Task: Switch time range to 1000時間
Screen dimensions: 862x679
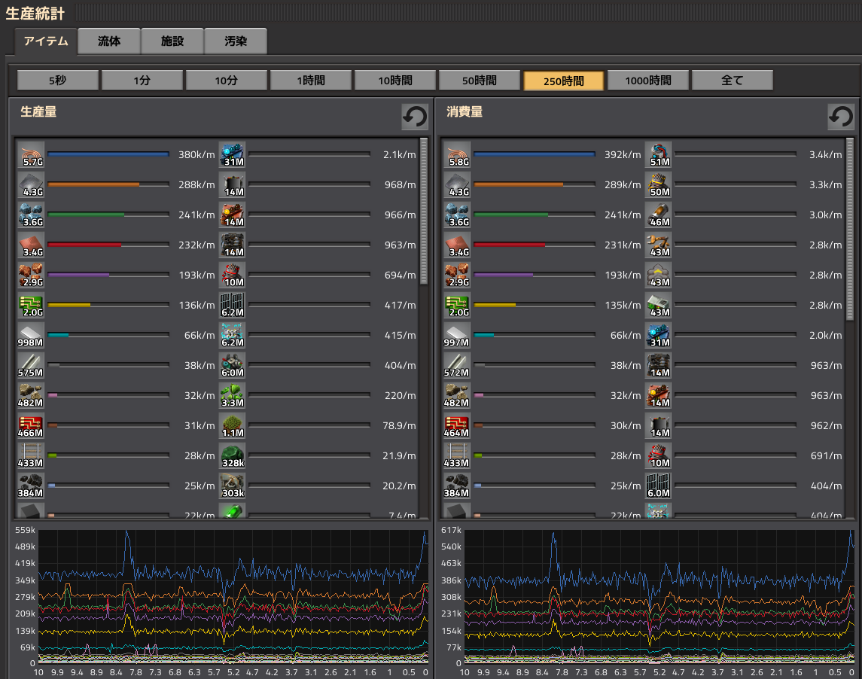Action: [x=648, y=81]
